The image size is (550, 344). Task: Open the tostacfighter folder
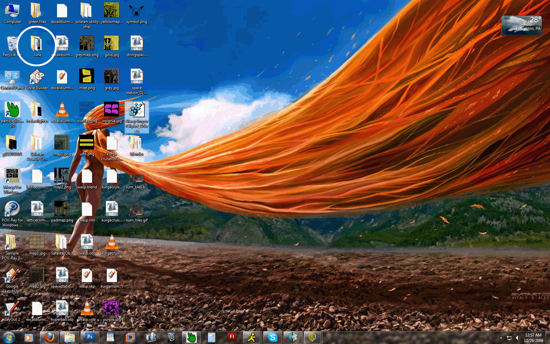(37, 113)
